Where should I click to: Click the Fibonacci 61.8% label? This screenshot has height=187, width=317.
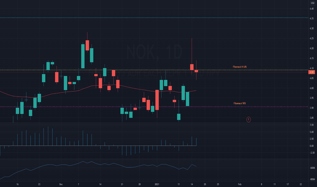(x=239, y=67)
